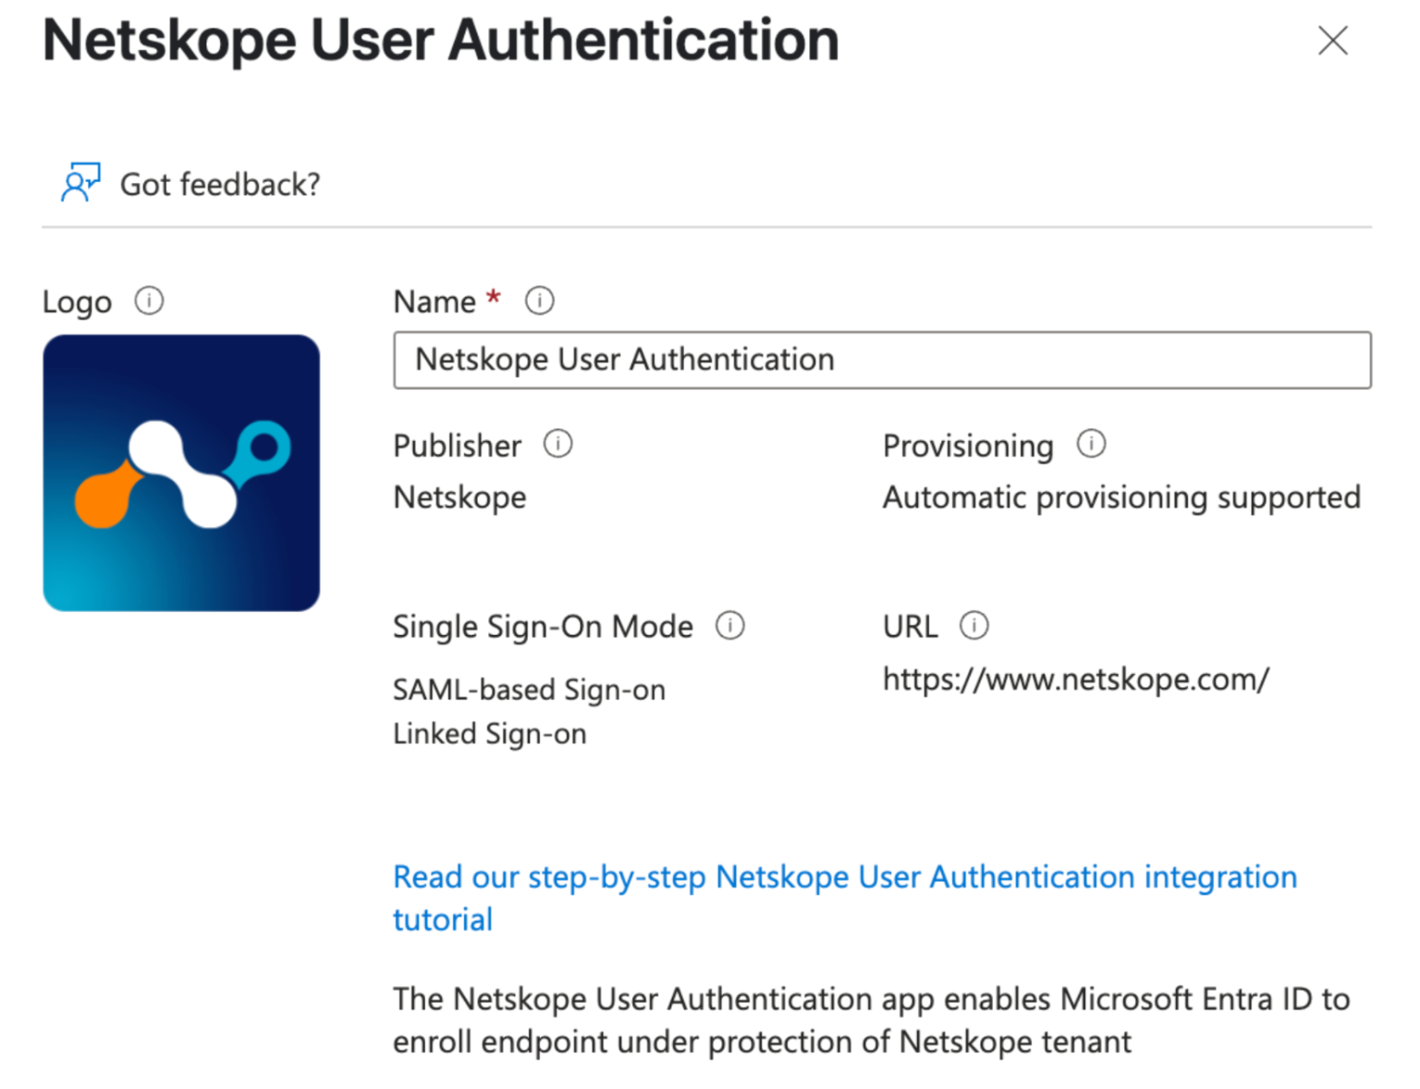Click the Single Sign-On Mode info icon
This screenshot has height=1089, width=1420.
tap(729, 626)
